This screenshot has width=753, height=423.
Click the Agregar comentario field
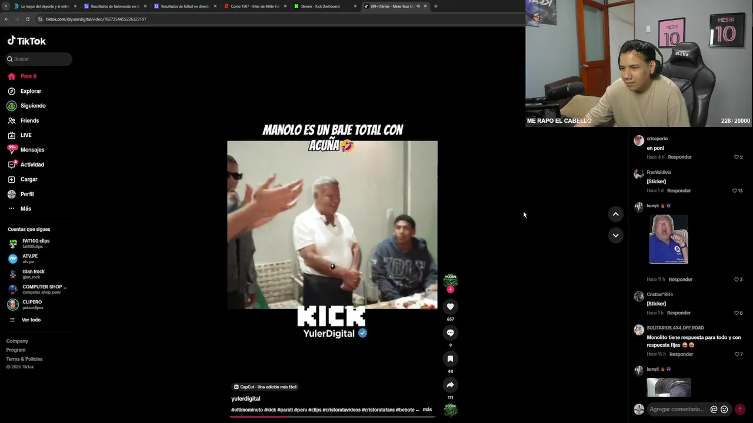point(677,409)
